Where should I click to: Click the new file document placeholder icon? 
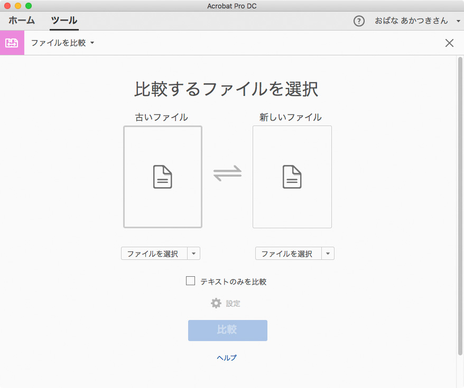click(x=292, y=177)
